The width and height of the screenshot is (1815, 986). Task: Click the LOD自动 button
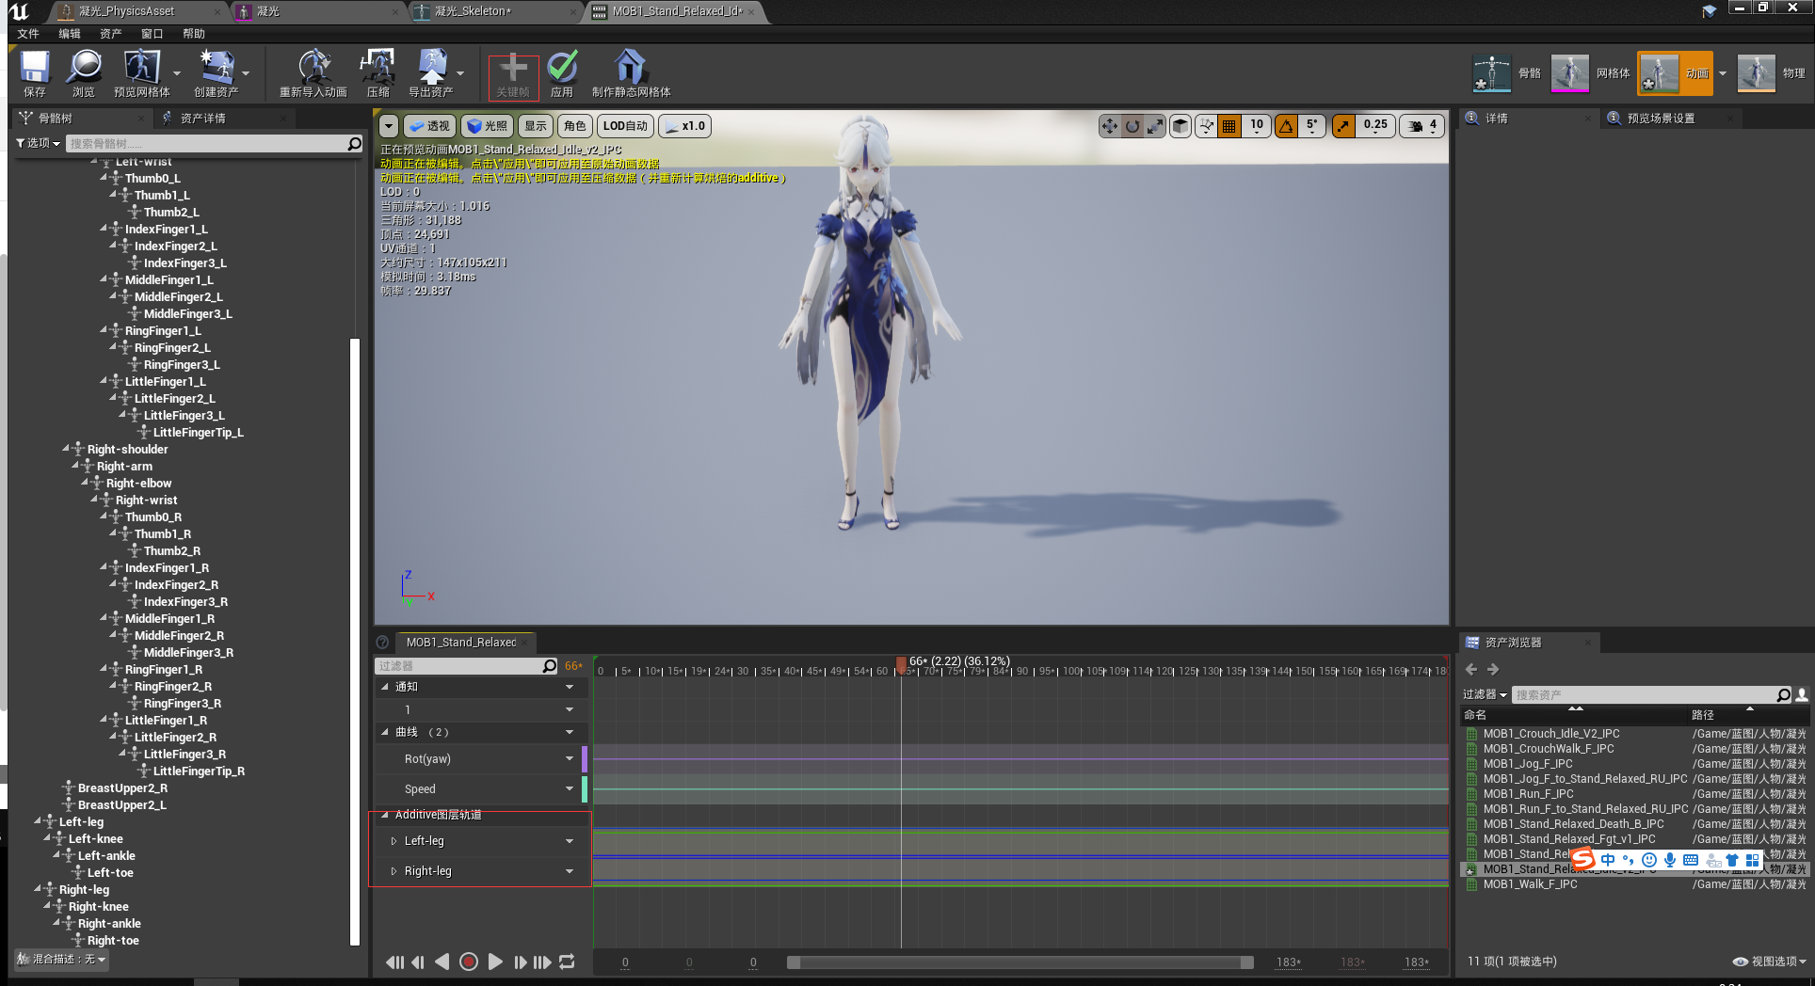point(625,126)
